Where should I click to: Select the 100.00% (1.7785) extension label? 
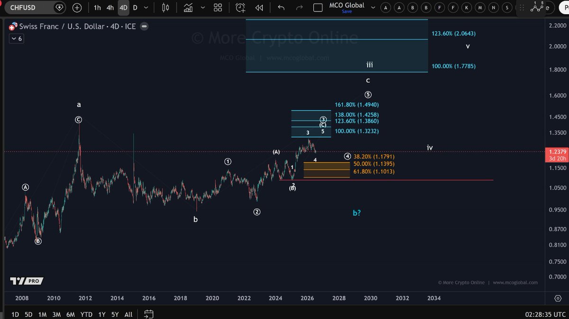click(x=454, y=66)
